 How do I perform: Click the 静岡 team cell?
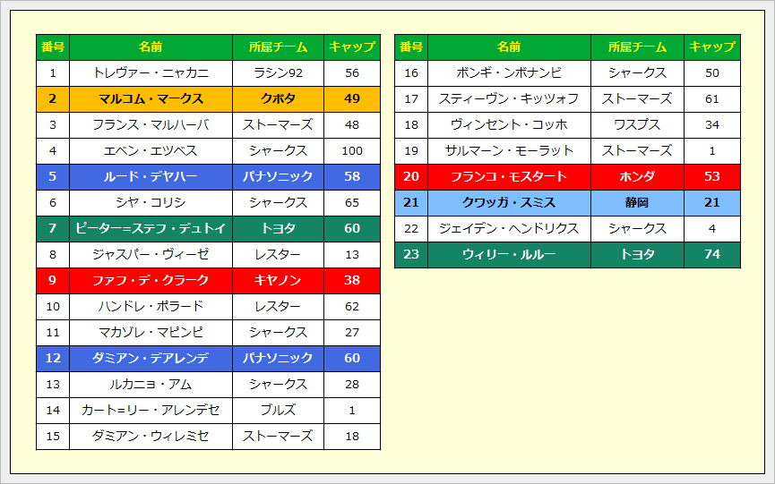coord(637,203)
